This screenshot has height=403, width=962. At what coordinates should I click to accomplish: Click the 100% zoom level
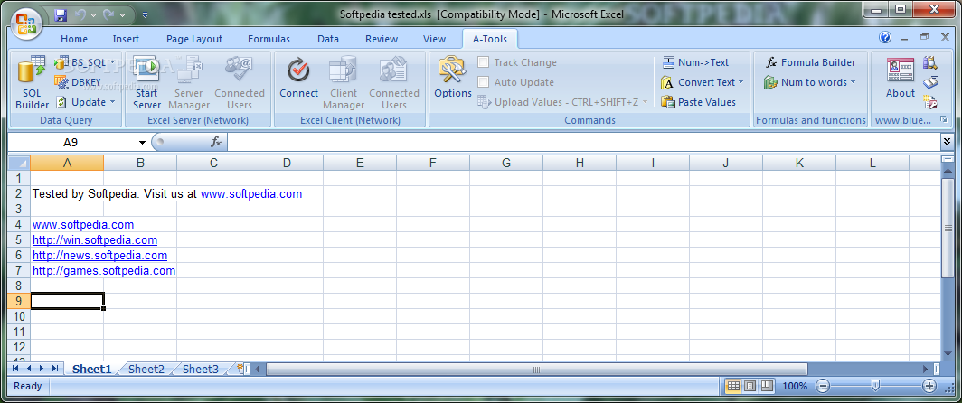click(x=795, y=386)
